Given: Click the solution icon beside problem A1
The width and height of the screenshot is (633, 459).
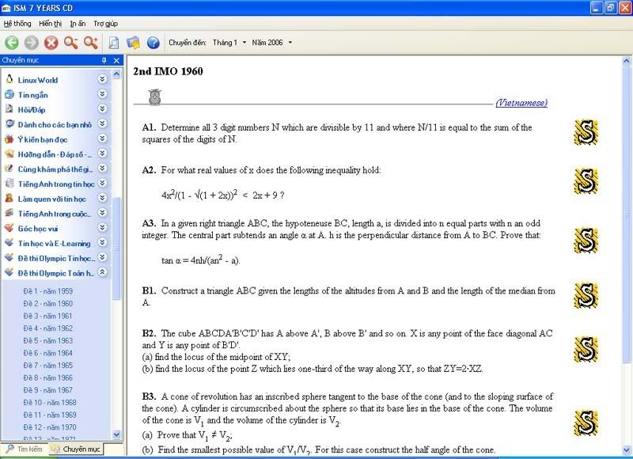Looking at the screenshot, I should click(586, 133).
